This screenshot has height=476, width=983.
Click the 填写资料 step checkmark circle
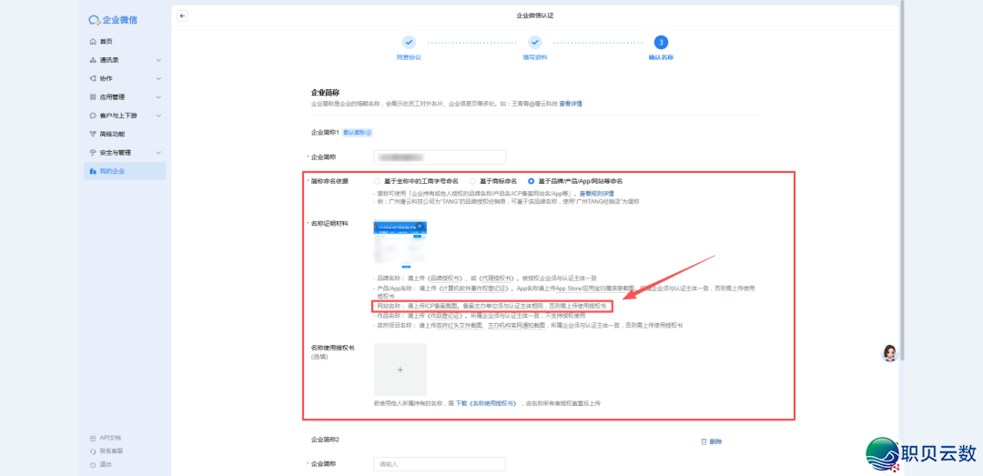click(x=535, y=42)
